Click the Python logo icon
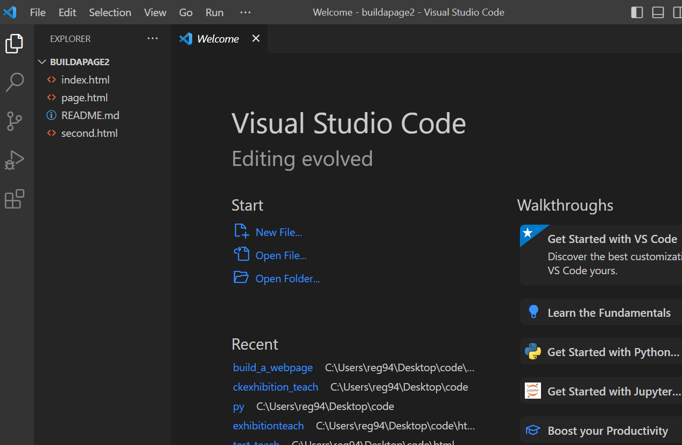 533,351
